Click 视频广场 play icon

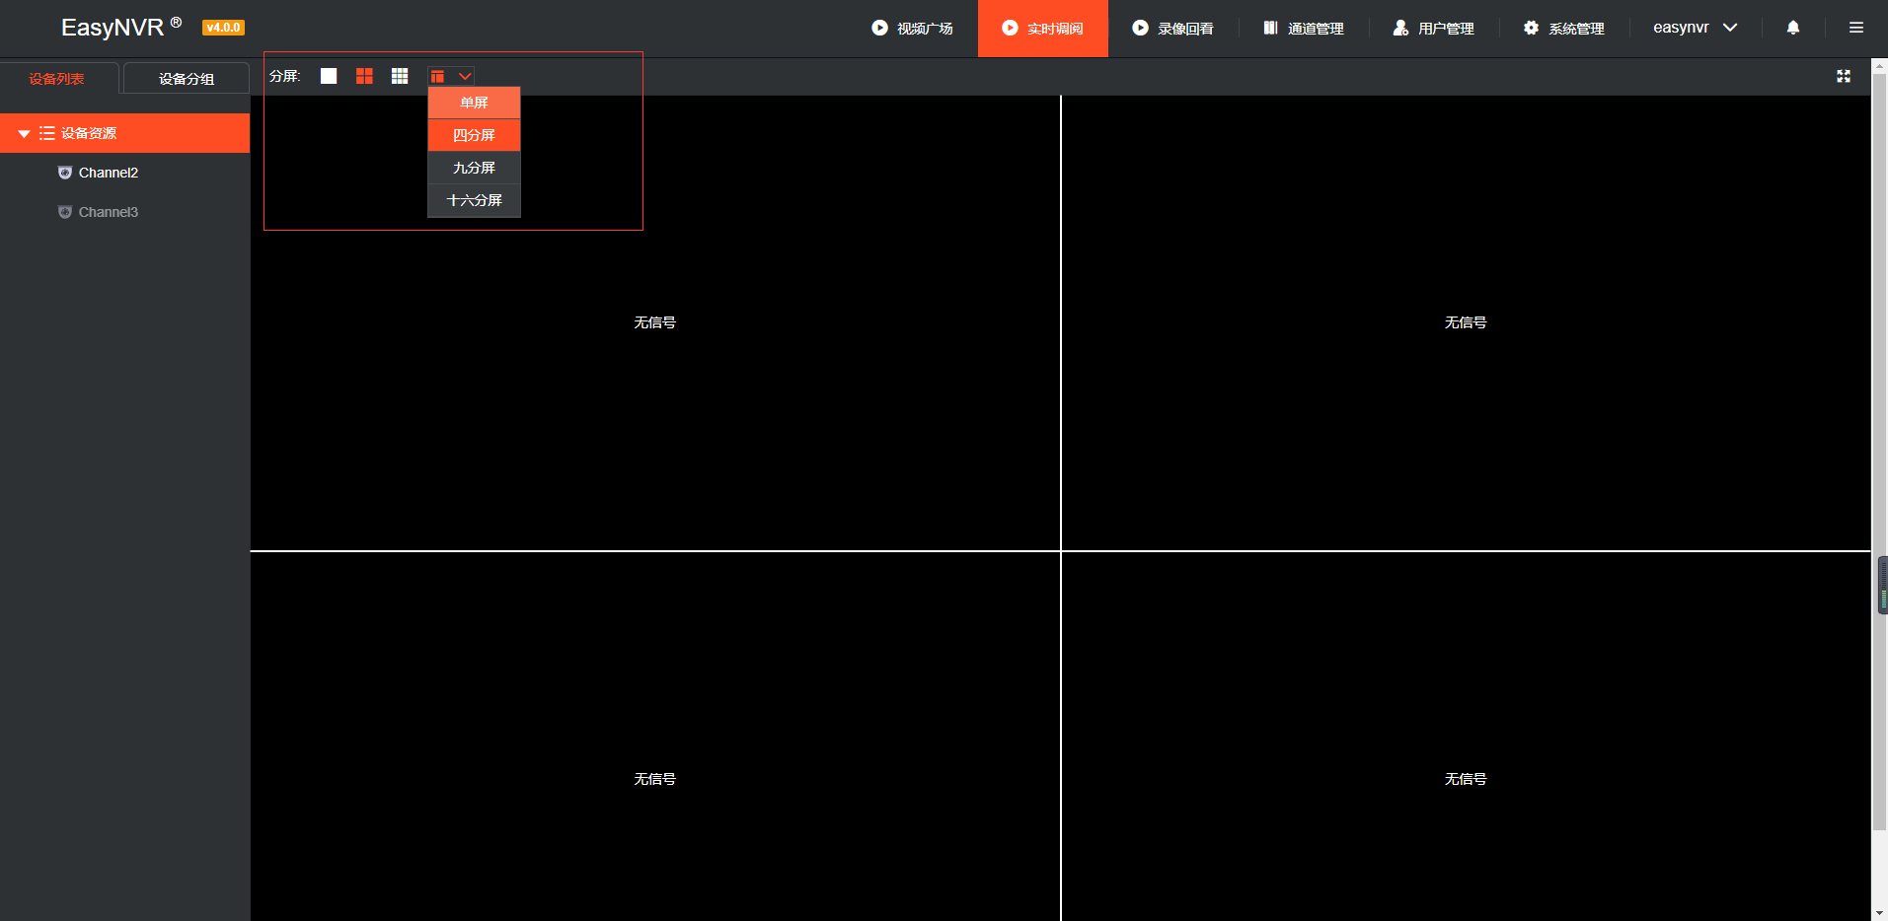click(879, 28)
